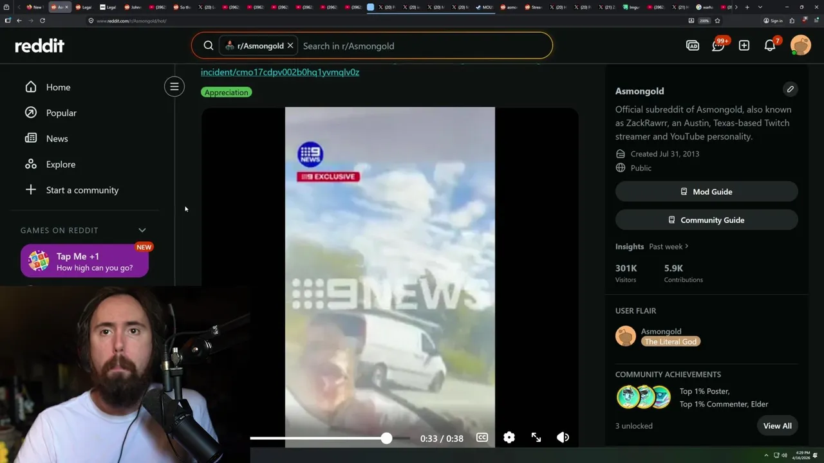
Task: Open taskbar volume speaker icon
Action: [784, 455]
